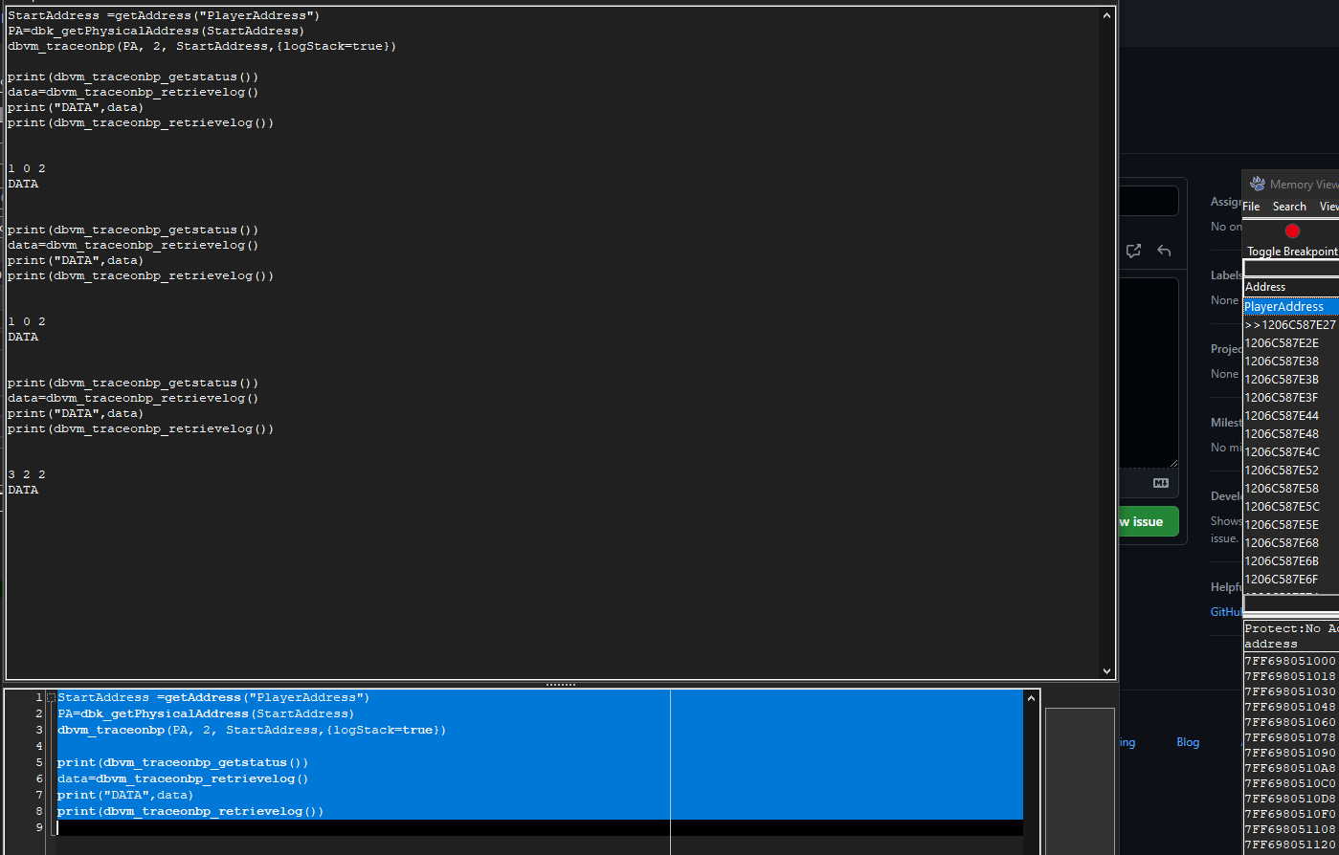
Task: Click the red Toggle Breakpoint icon
Action: pos(1292,230)
